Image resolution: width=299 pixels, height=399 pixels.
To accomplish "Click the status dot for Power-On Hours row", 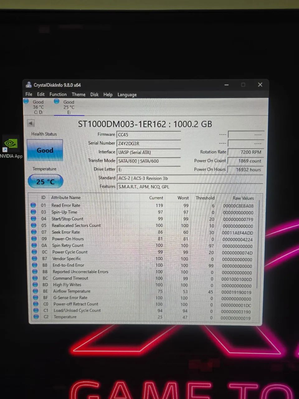I will coord(34,239).
